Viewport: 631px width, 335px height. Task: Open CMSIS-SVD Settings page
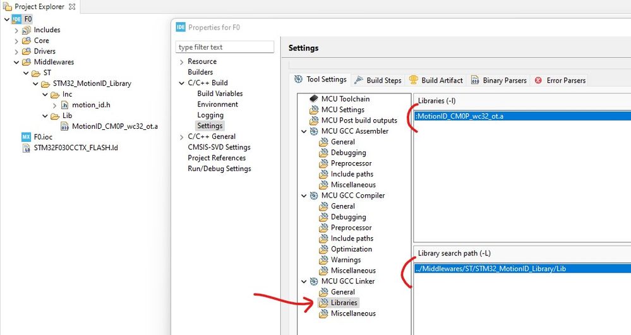click(x=219, y=147)
